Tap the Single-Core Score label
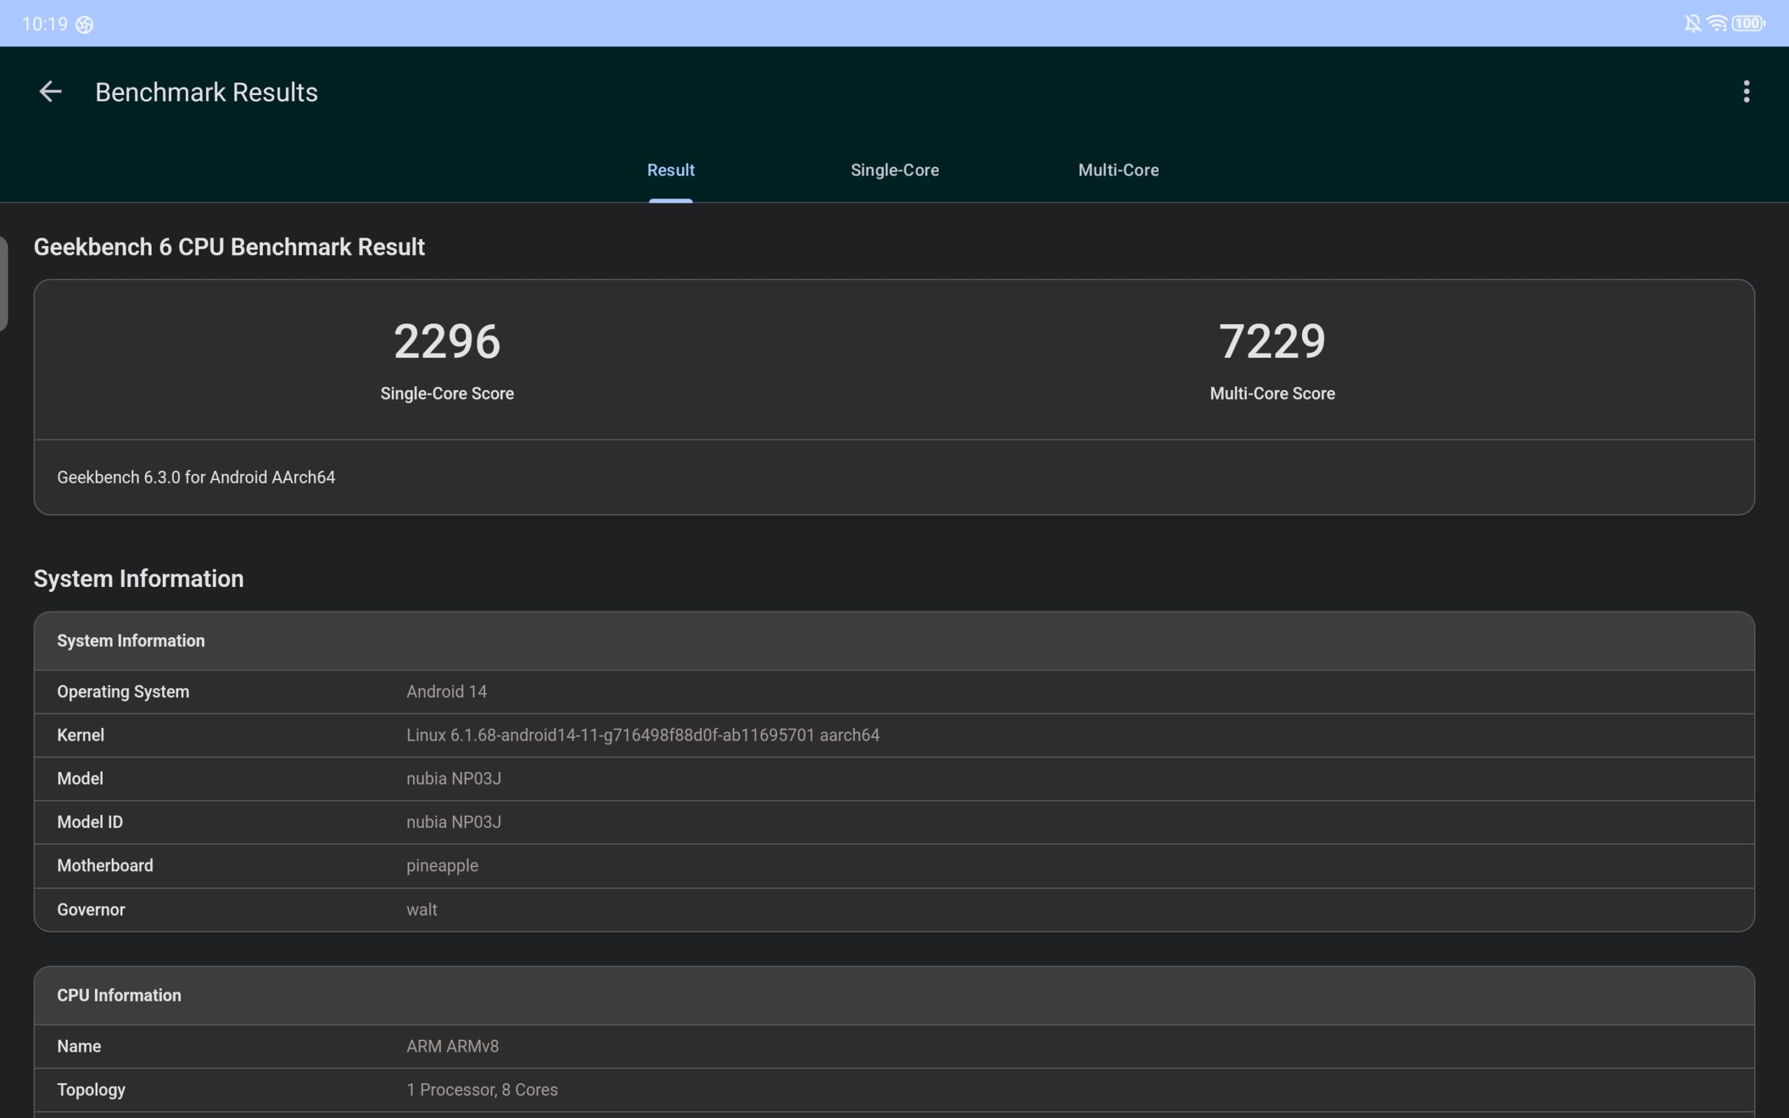Screen dimensions: 1789x1118 447,393
